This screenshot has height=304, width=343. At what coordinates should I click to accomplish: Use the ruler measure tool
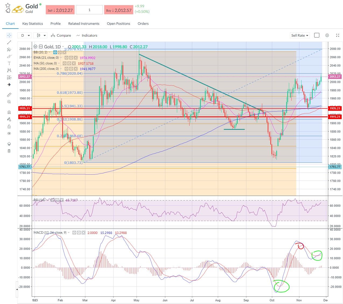(x=9, y=95)
